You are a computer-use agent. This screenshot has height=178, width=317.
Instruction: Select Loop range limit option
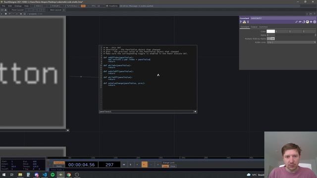(165, 166)
